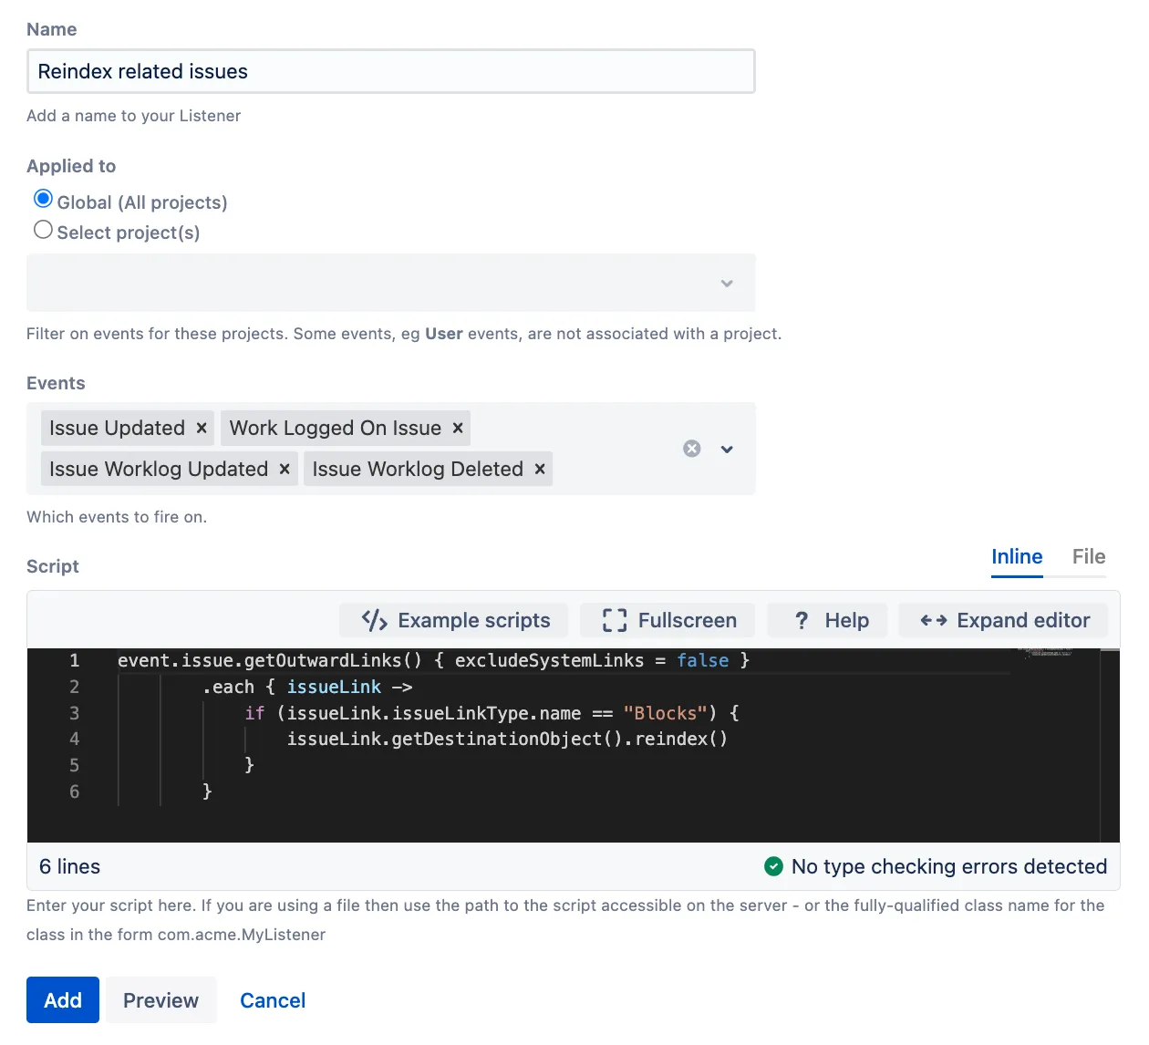Remove the Issue Worklog Deleted tag
Screen dimensions: 1149x1045
coord(540,470)
